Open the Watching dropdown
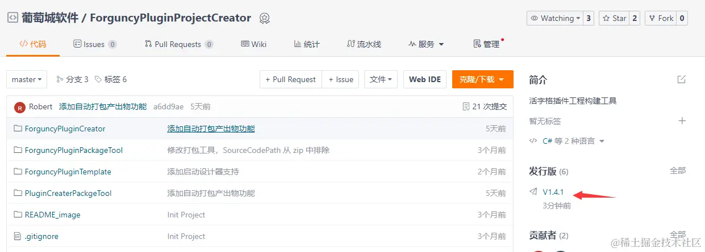The image size is (705, 252). click(x=554, y=18)
